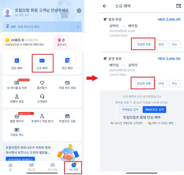Click the PIN번호로 검색 button
This screenshot has width=184, height=175.
coord(154,109)
